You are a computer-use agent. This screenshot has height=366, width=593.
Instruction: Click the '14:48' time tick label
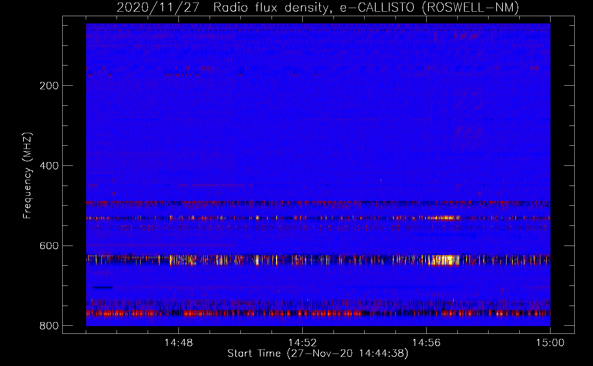tap(178, 343)
